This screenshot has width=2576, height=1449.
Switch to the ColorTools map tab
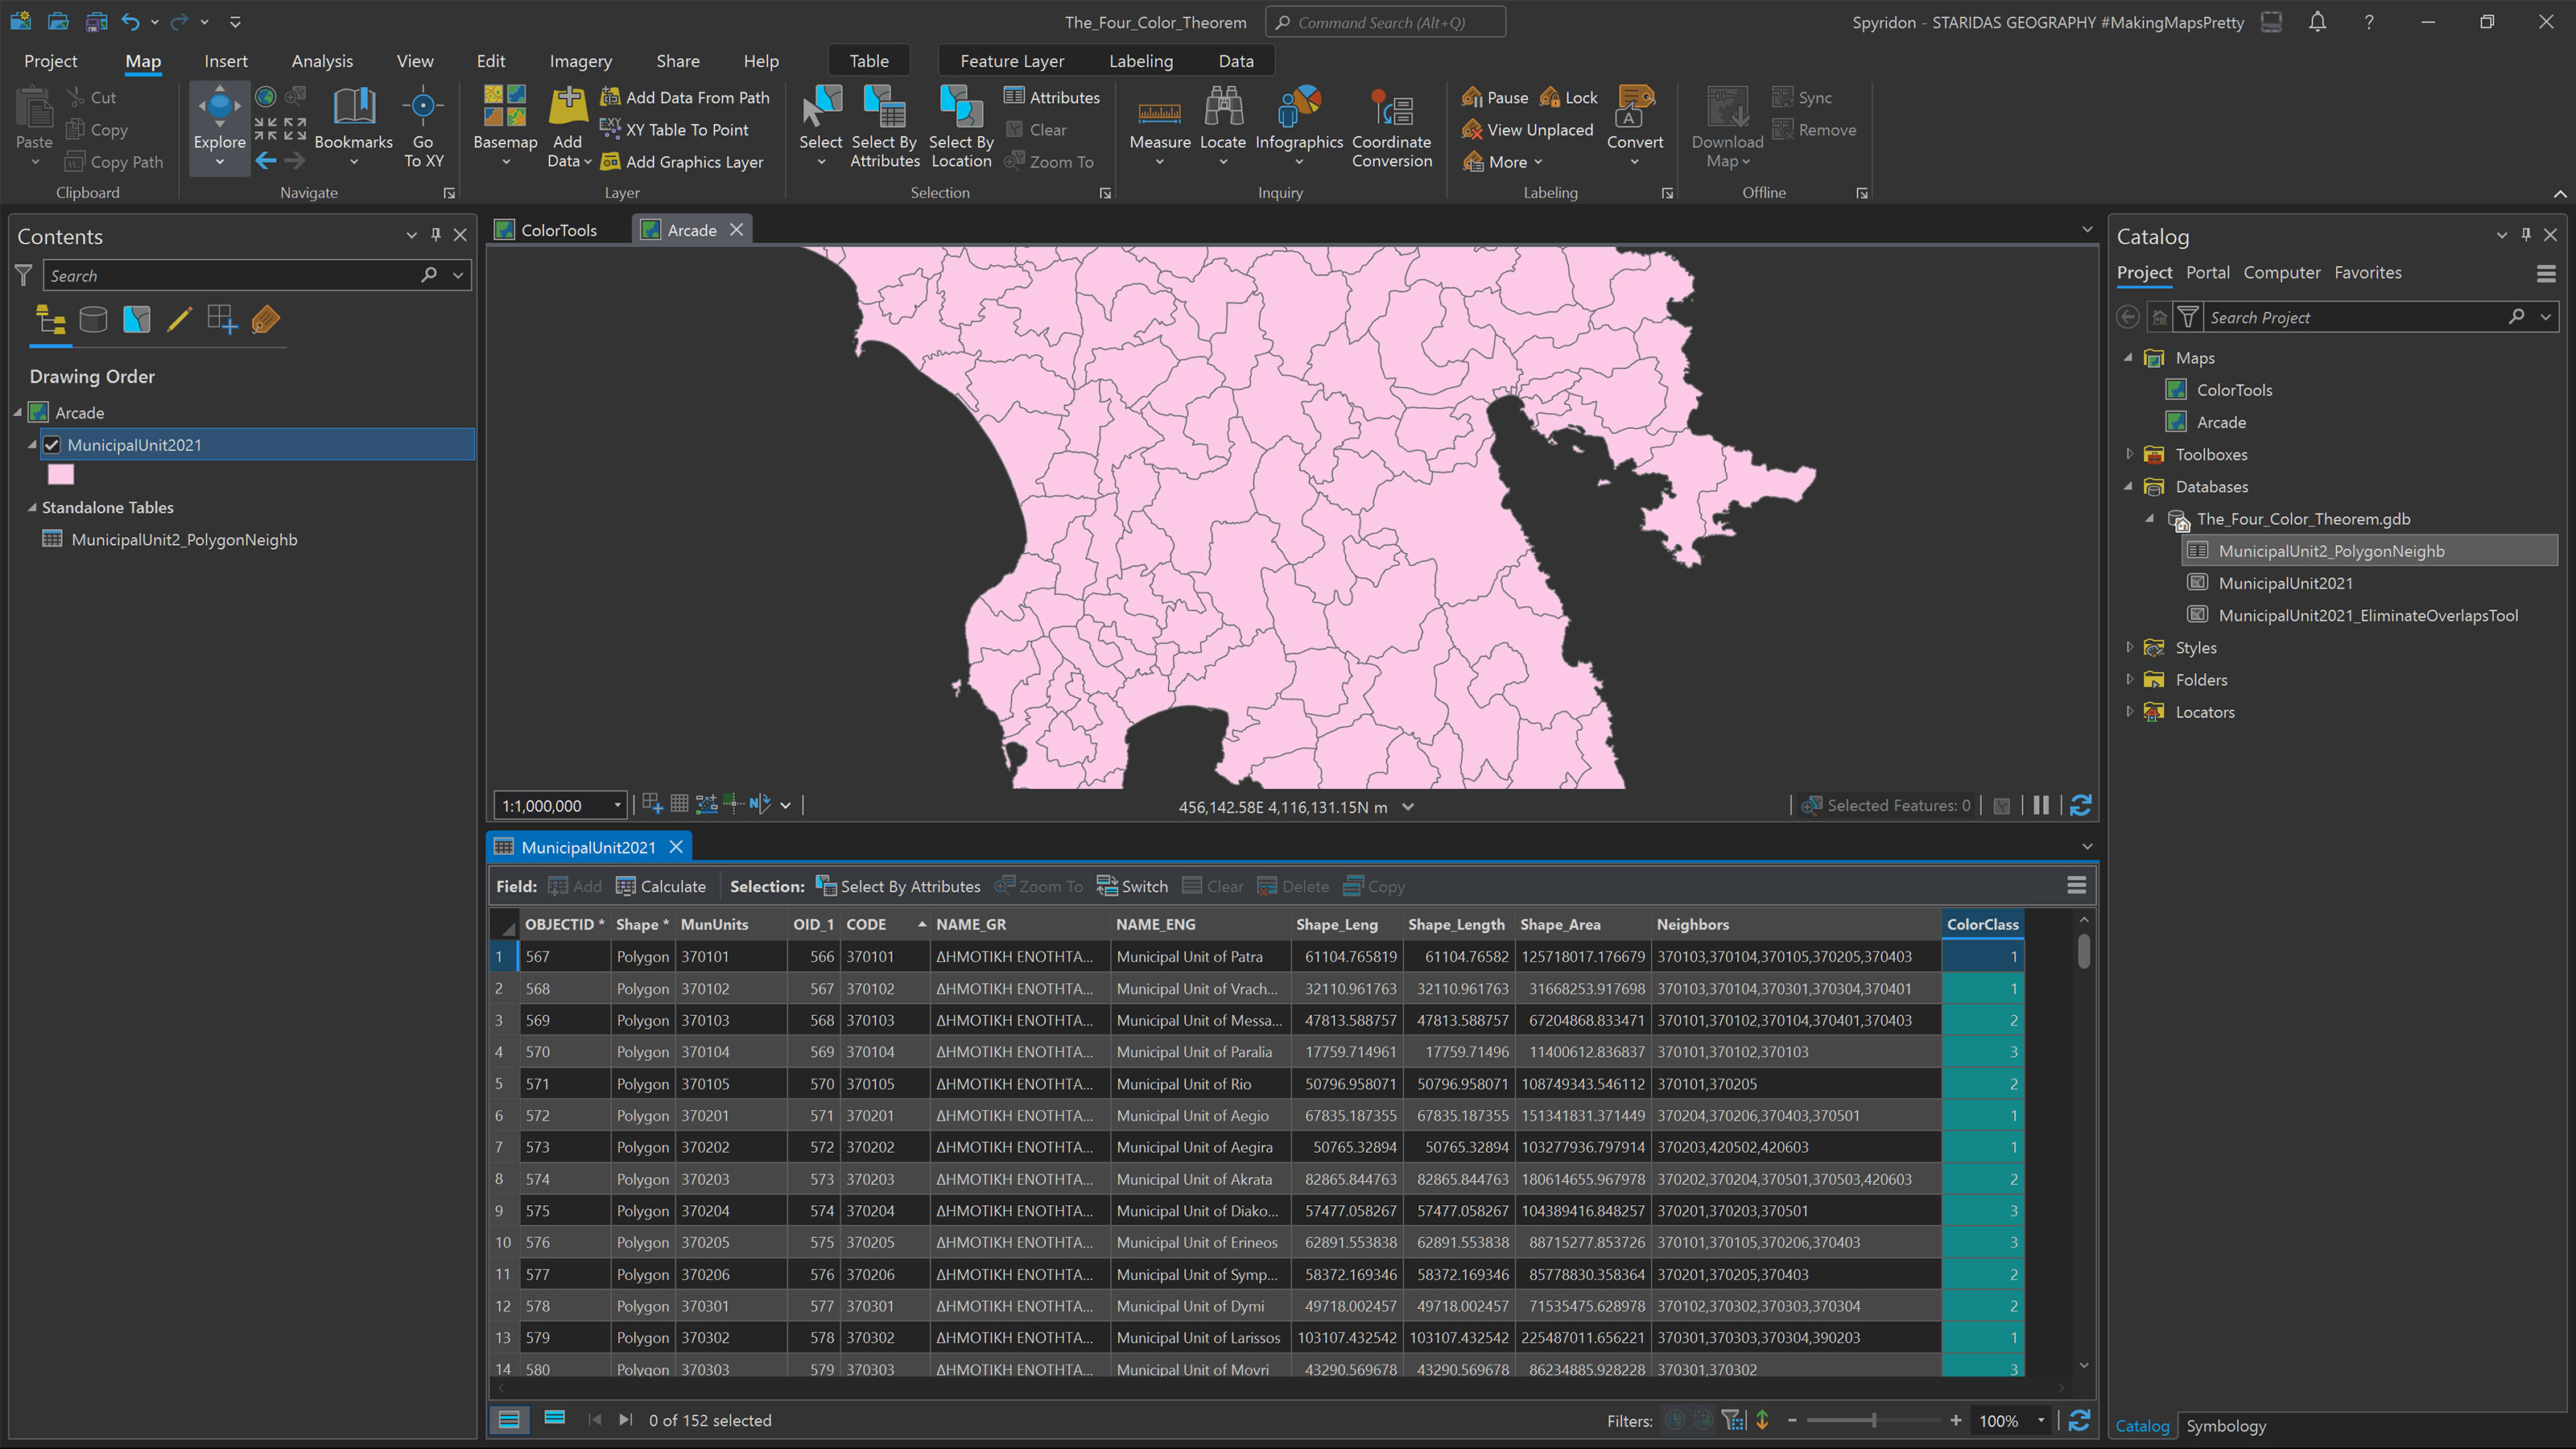coord(556,229)
